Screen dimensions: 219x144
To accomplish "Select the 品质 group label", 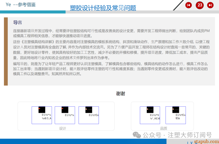I will click(163, 128).
